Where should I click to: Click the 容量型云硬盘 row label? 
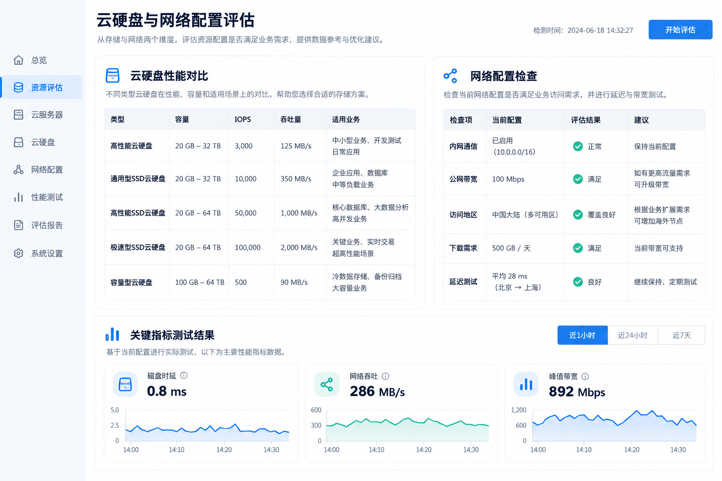click(x=131, y=282)
